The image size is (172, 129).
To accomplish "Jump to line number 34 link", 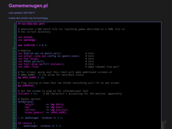I will [x=14, y=112].
